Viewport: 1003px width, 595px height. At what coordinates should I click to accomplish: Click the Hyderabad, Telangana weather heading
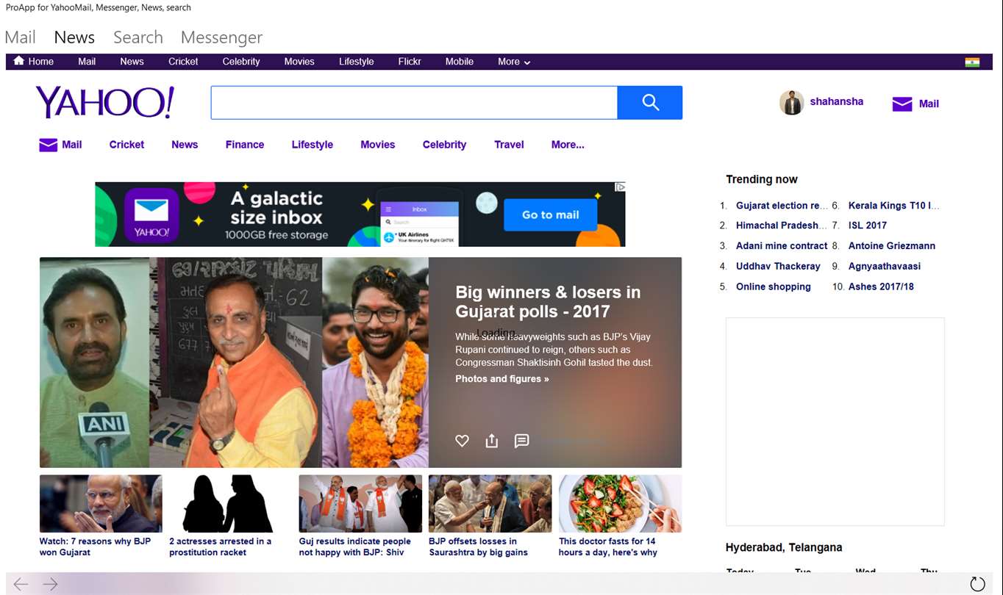784,547
